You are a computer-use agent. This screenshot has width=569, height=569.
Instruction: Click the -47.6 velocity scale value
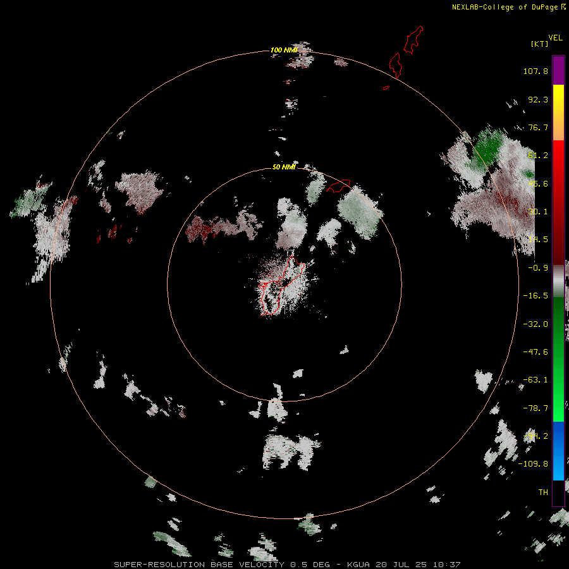coord(535,352)
